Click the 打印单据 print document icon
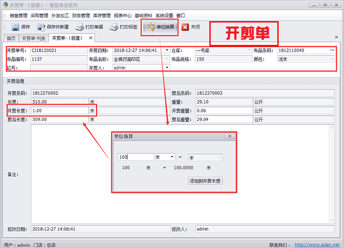 coord(81,27)
